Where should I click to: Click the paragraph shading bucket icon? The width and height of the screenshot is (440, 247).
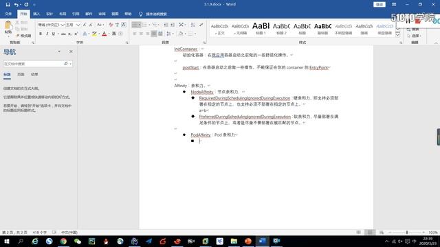(180, 34)
